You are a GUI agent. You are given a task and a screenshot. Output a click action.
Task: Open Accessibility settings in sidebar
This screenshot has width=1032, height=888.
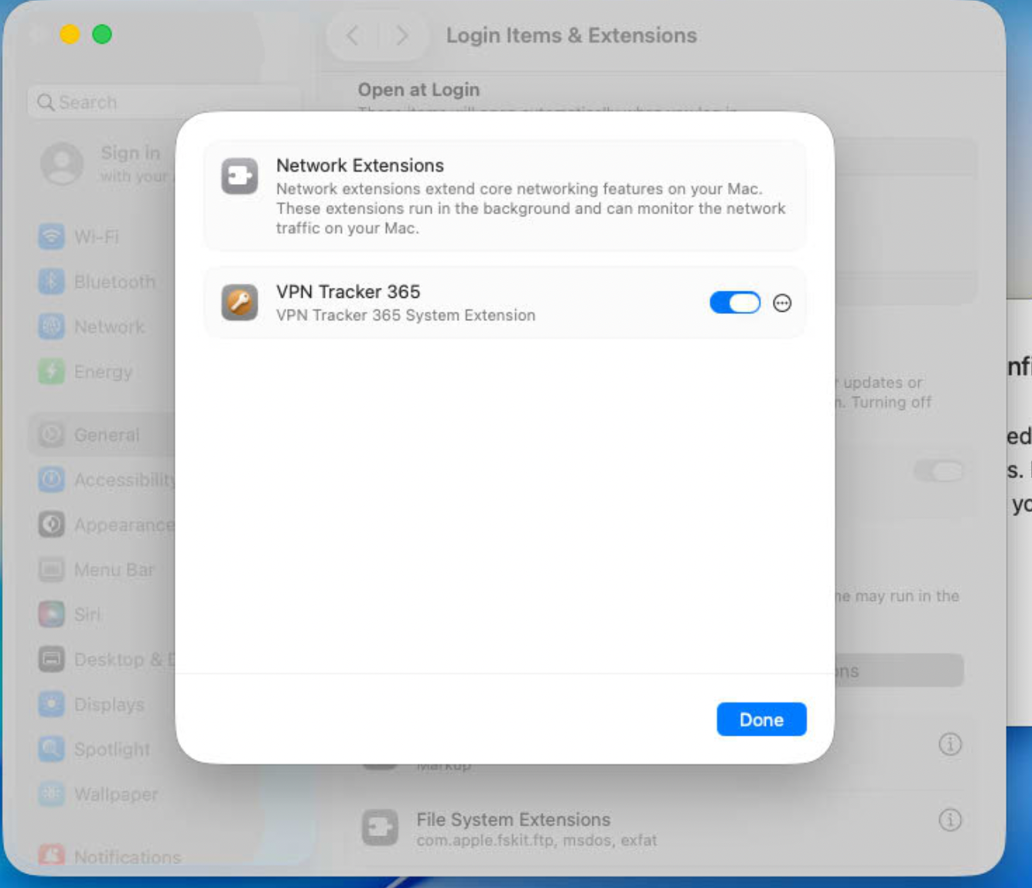tap(125, 480)
